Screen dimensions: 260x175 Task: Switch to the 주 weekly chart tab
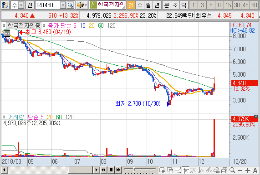[x=140, y=5]
